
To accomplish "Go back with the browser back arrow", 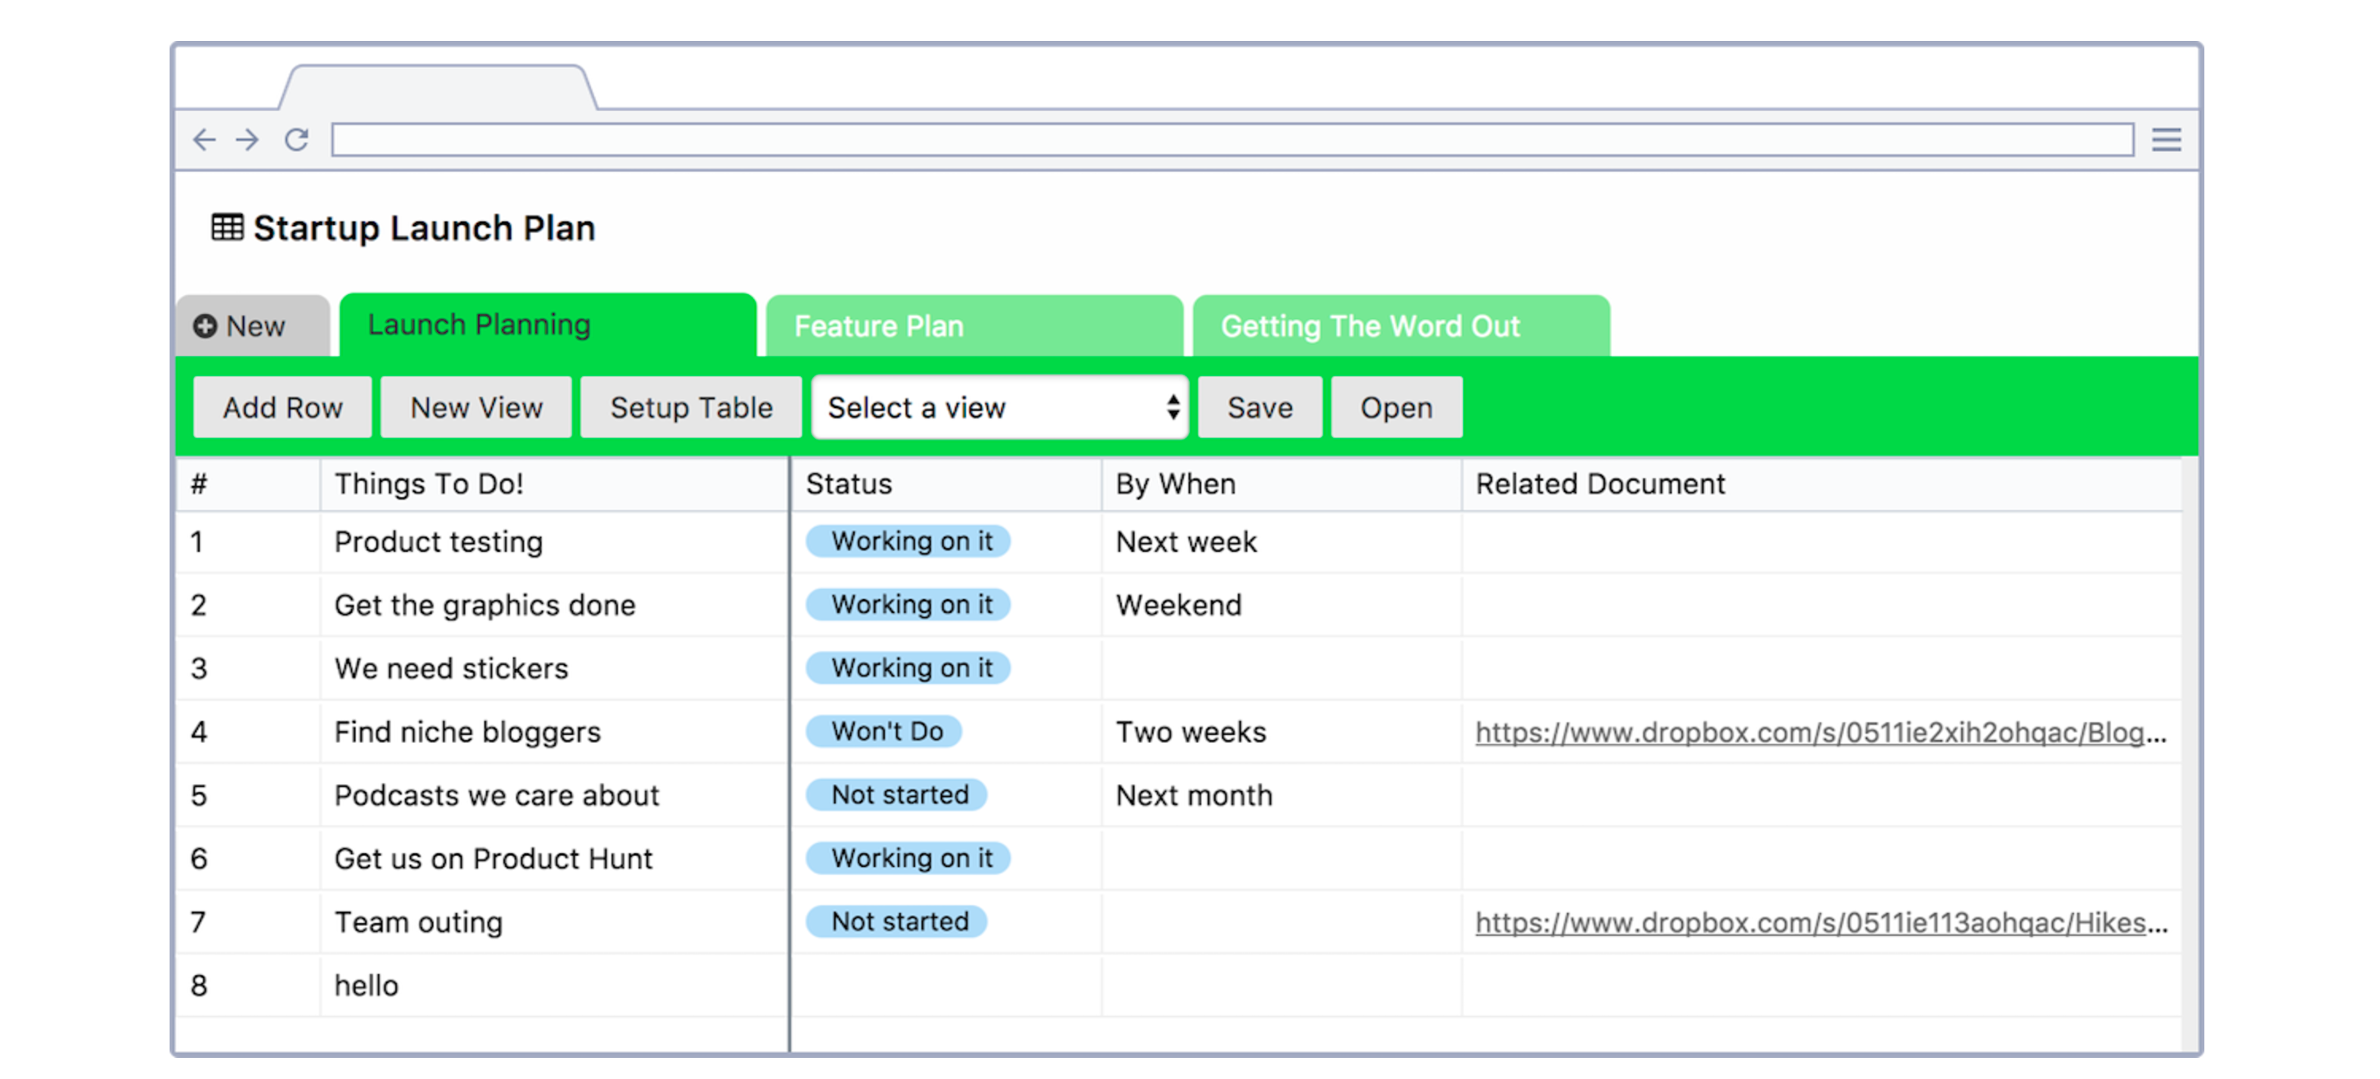I will pyautogui.click(x=204, y=139).
